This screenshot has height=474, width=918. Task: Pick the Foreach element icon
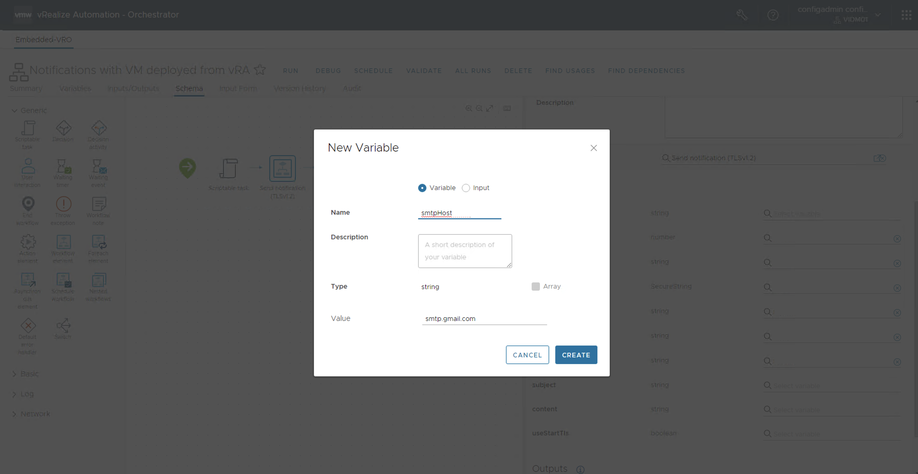pos(98,242)
